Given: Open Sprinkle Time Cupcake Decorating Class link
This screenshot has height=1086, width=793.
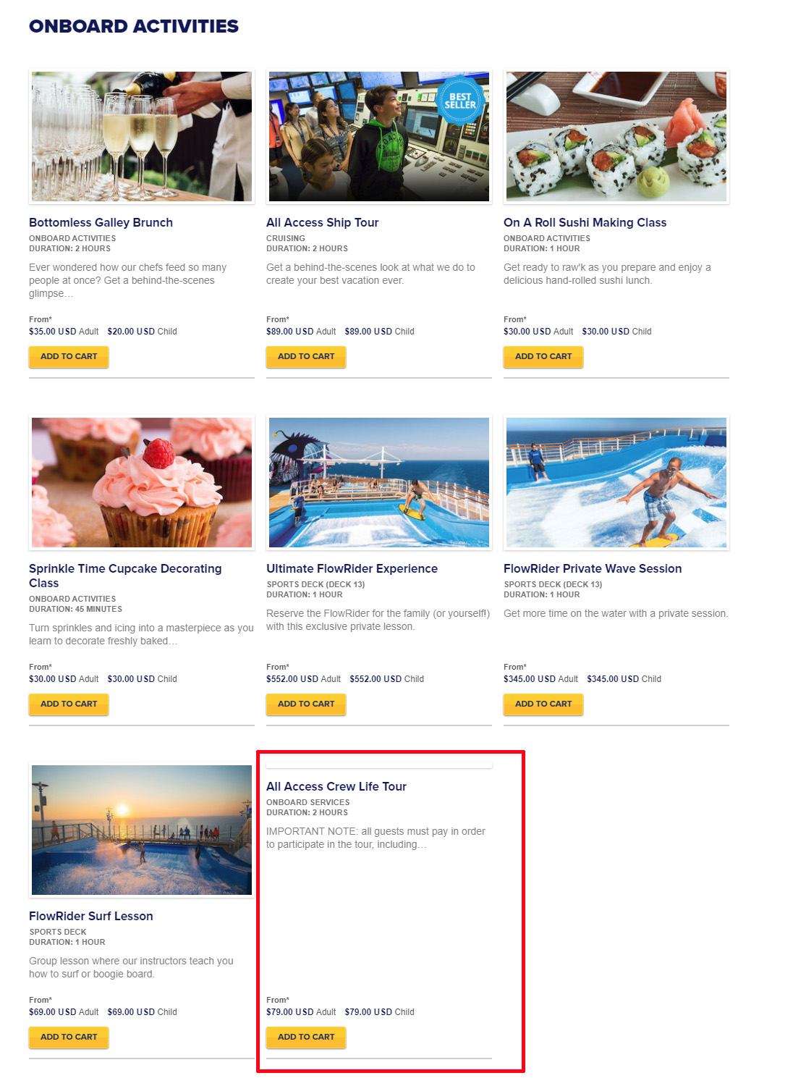Looking at the screenshot, I should tap(125, 576).
